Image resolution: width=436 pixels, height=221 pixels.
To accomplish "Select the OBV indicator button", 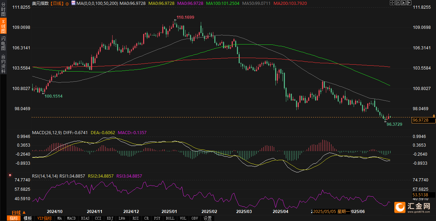I will tap(195, 218).
